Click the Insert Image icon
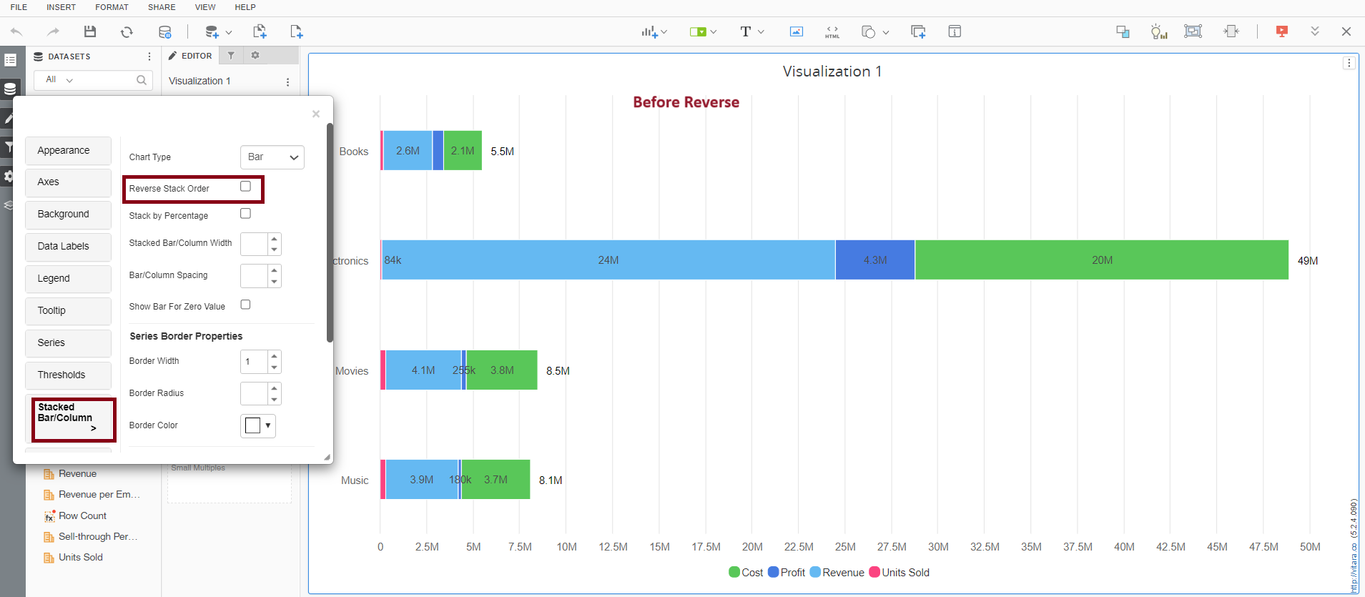Image resolution: width=1365 pixels, height=597 pixels. tap(796, 31)
